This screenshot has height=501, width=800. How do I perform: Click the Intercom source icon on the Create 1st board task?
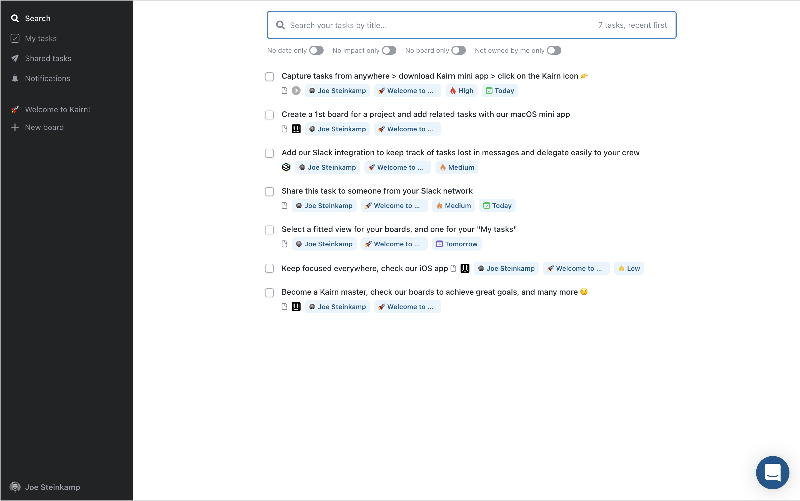click(296, 129)
